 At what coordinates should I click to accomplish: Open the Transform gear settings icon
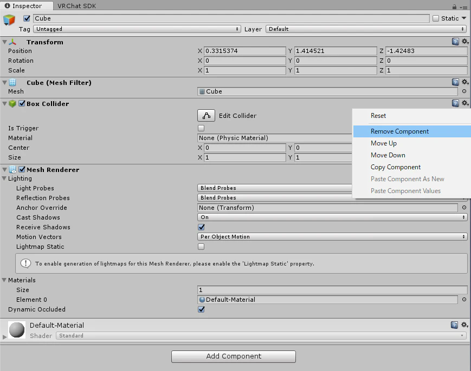coord(464,41)
